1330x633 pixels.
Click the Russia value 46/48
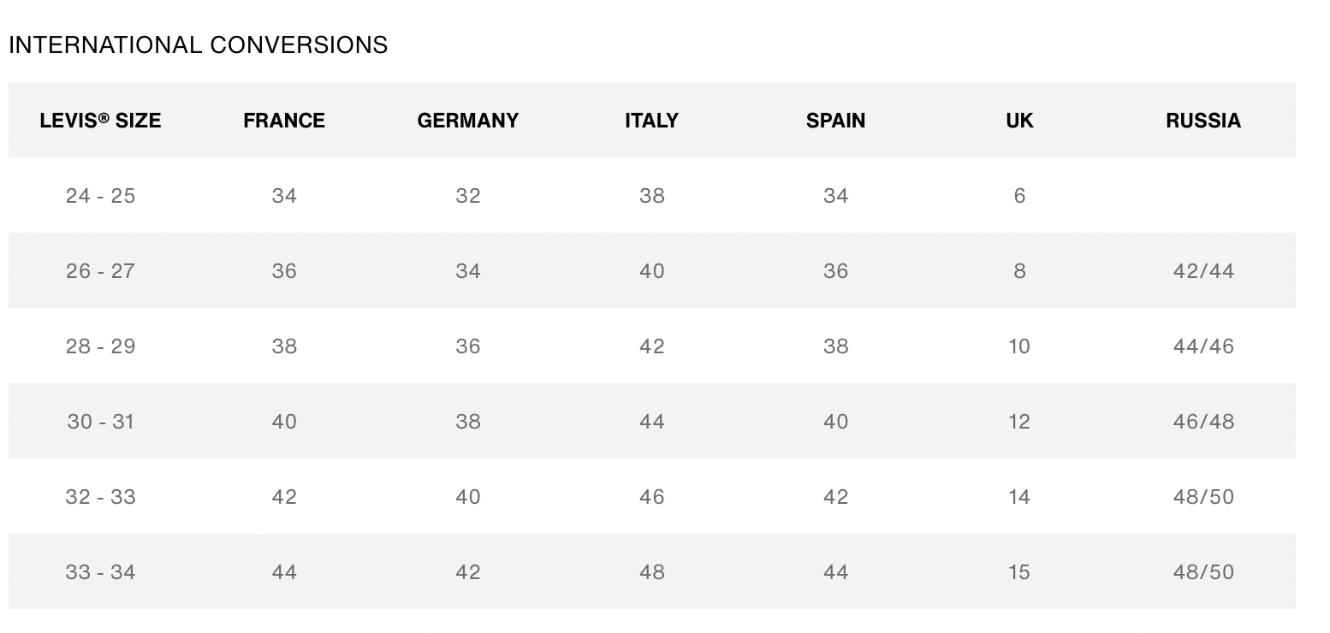click(1202, 422)
